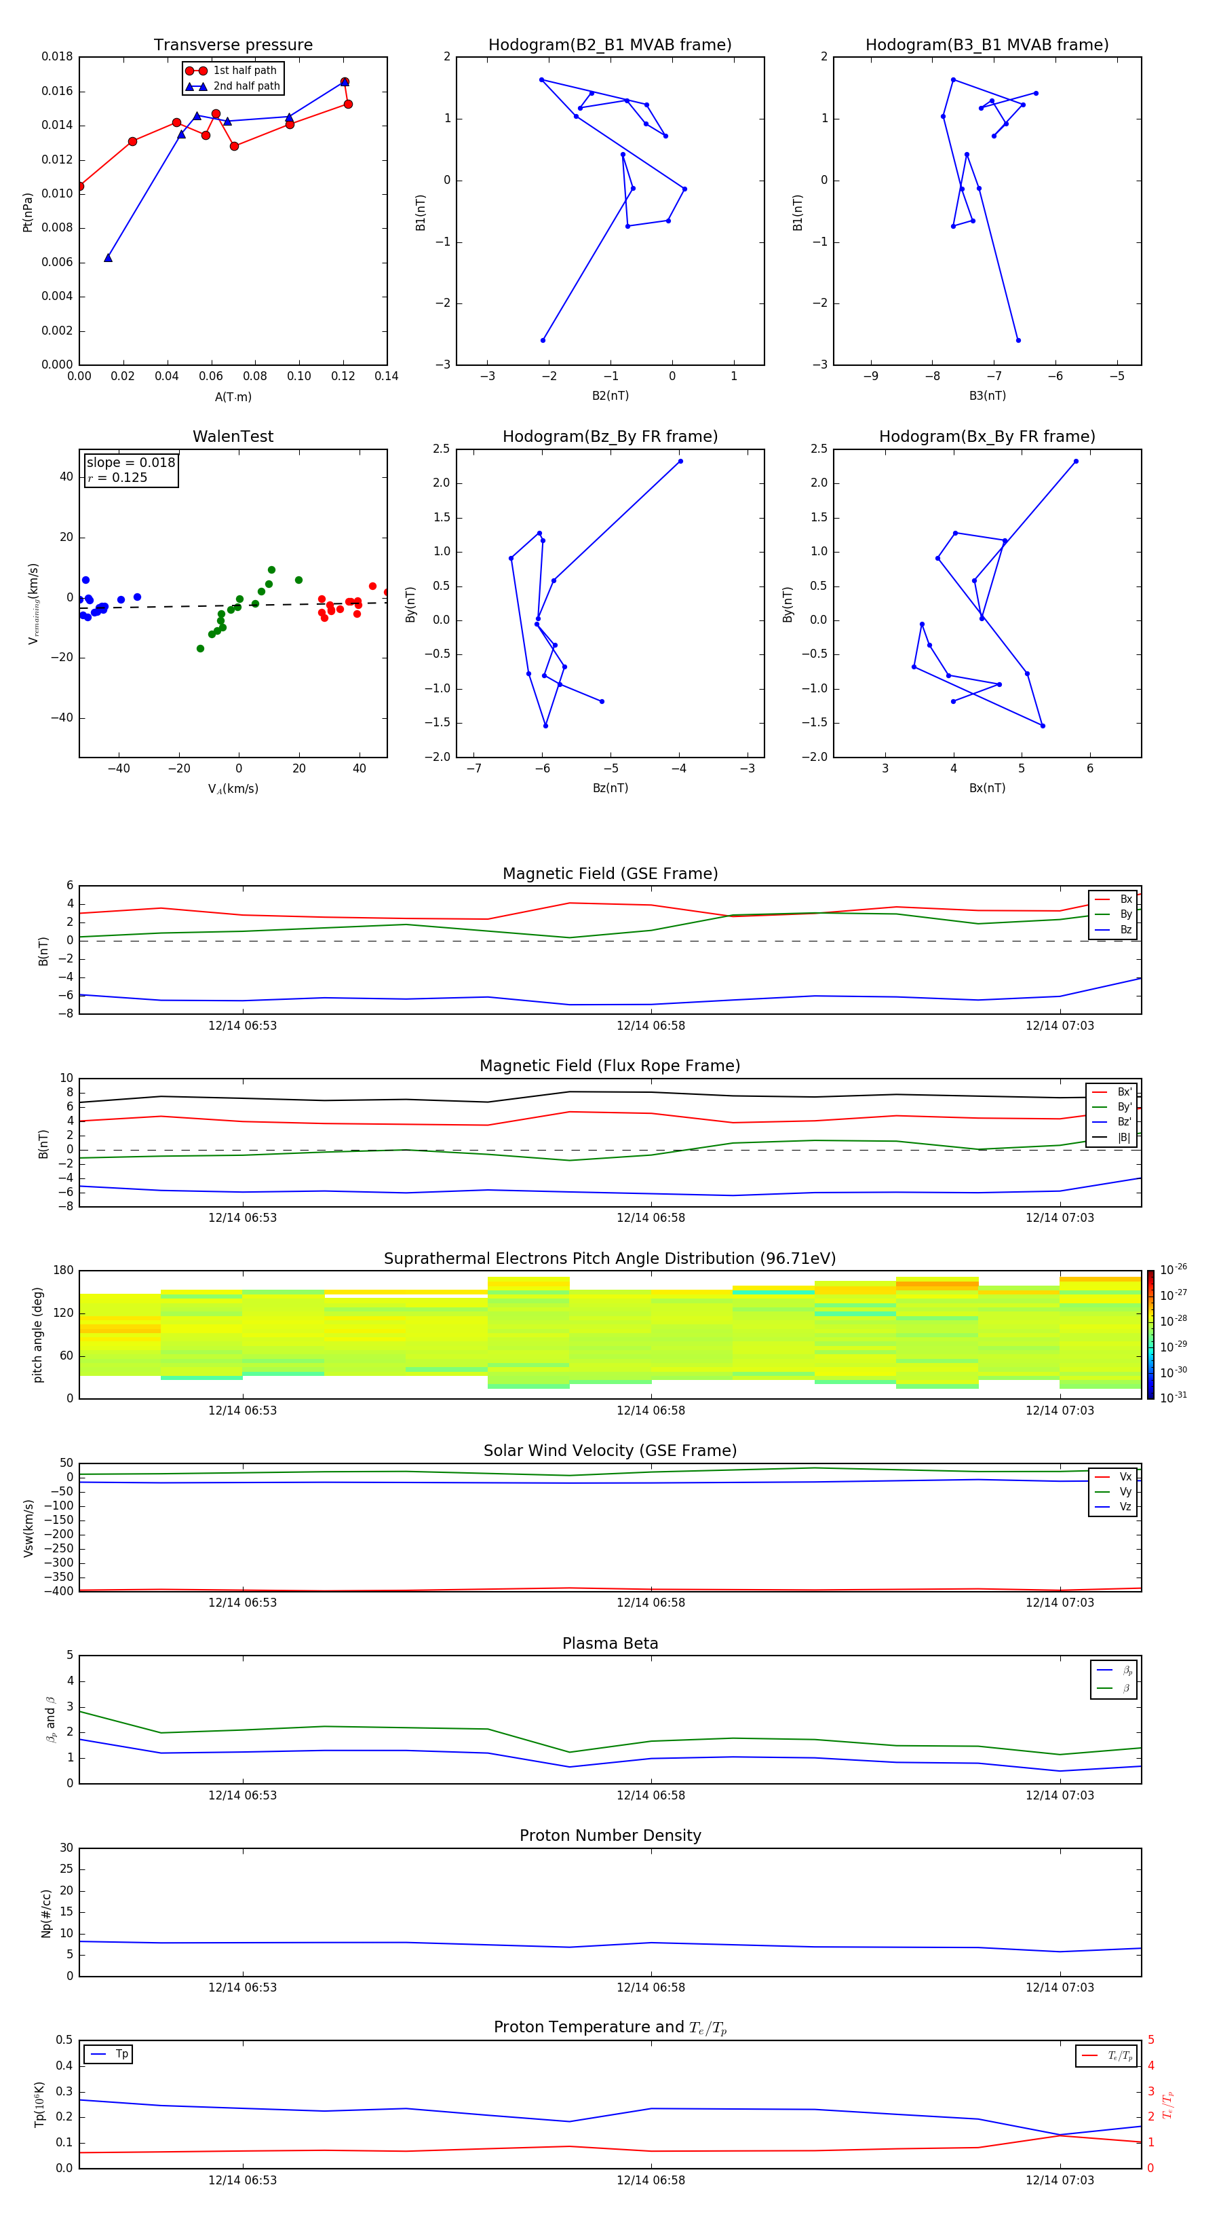The image size is (1221, 2240).
Task: Click 'B3(nT)' x-axis label
Action: 987,396
